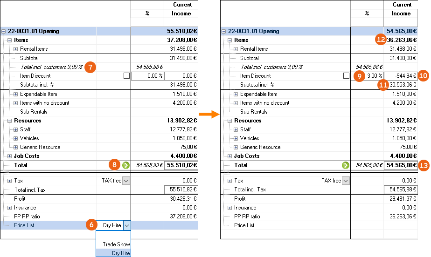The image size is (431, 257).
Task: Click the orange callout marker number 7
Action: [90, 67]
